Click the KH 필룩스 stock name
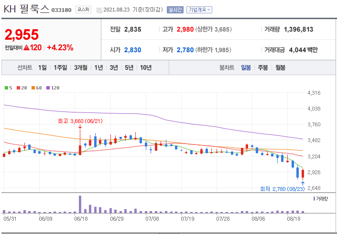Image resolution: width=337 pixels, height=234 pixels. click(x=27, y=9)
